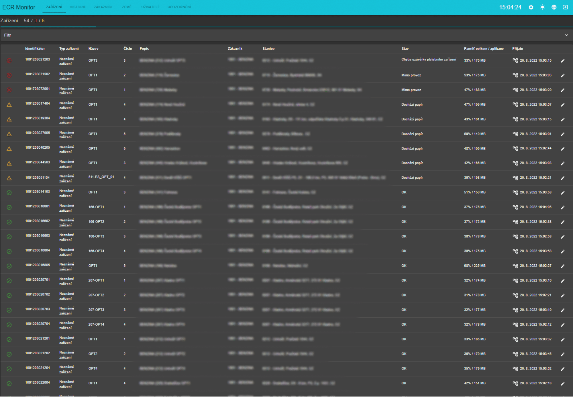Click the orange warning count 6
The image size is (573, 405).
point(43,21)
